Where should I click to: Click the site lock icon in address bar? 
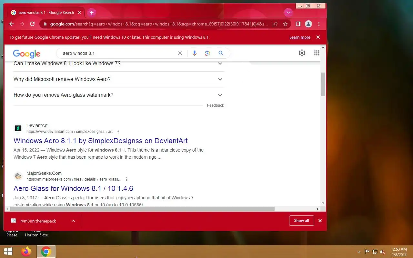45,24
